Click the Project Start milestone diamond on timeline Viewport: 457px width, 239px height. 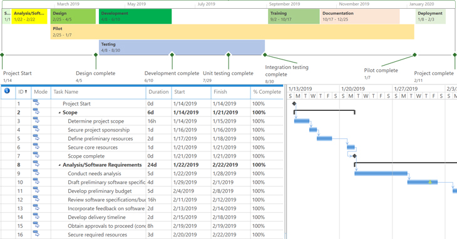pyautogui.click(x=2, y=54)
